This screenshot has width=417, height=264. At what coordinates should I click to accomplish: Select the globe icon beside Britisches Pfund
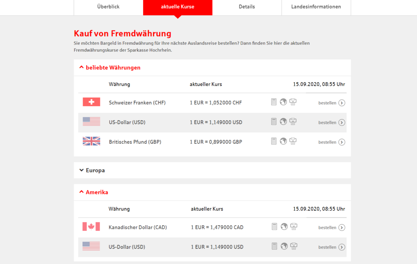click(x=283, y=141)
